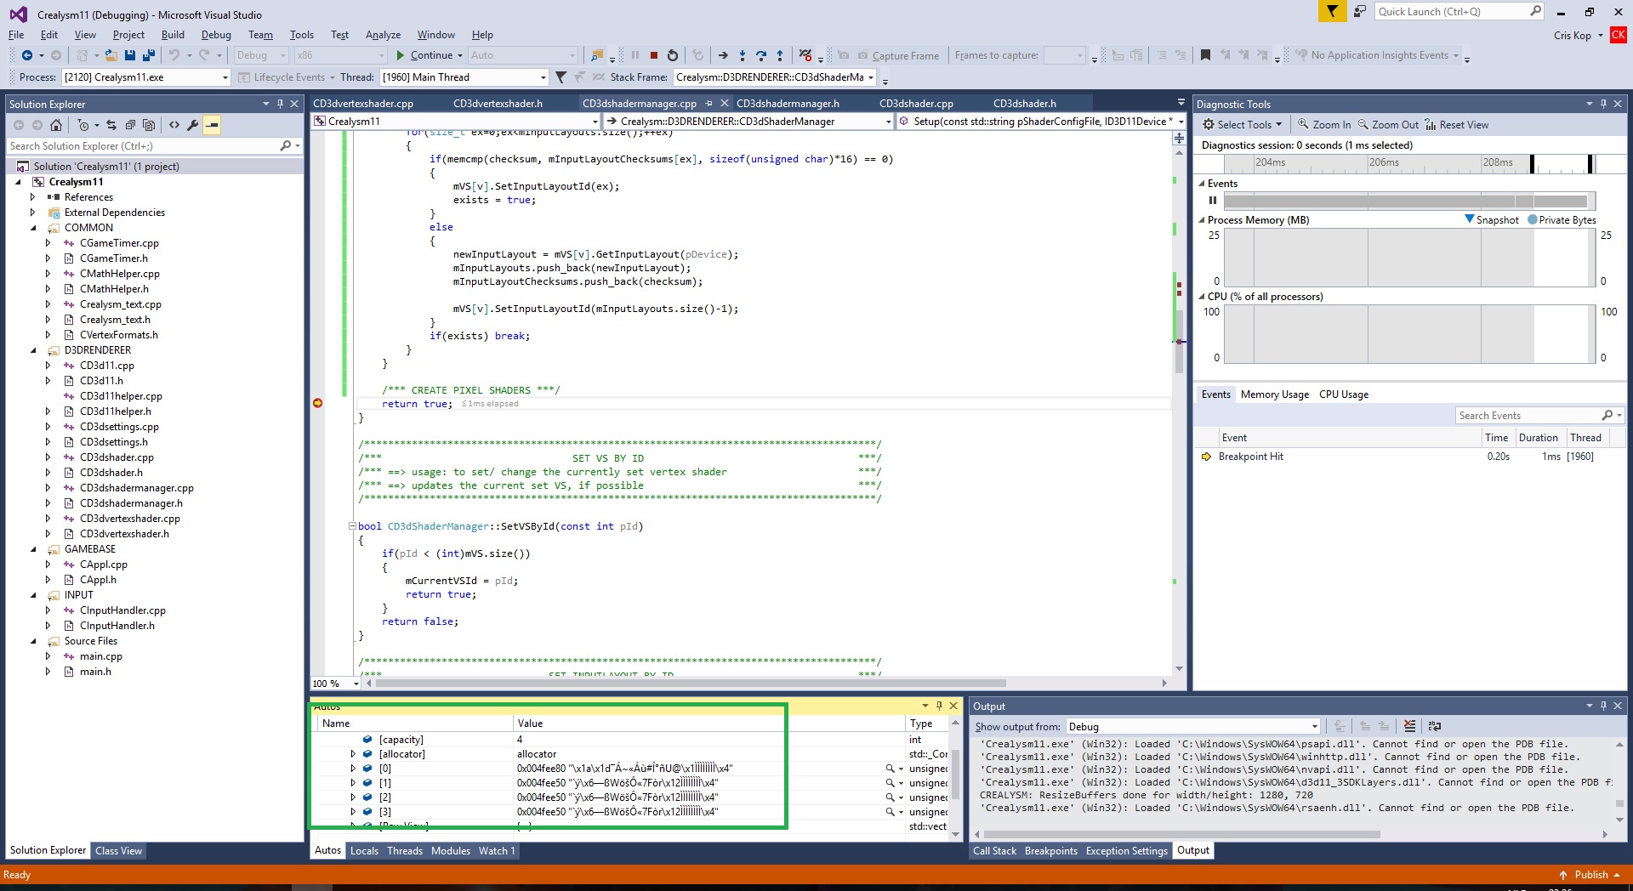Stop debugging with the red square

coord(653,55)
